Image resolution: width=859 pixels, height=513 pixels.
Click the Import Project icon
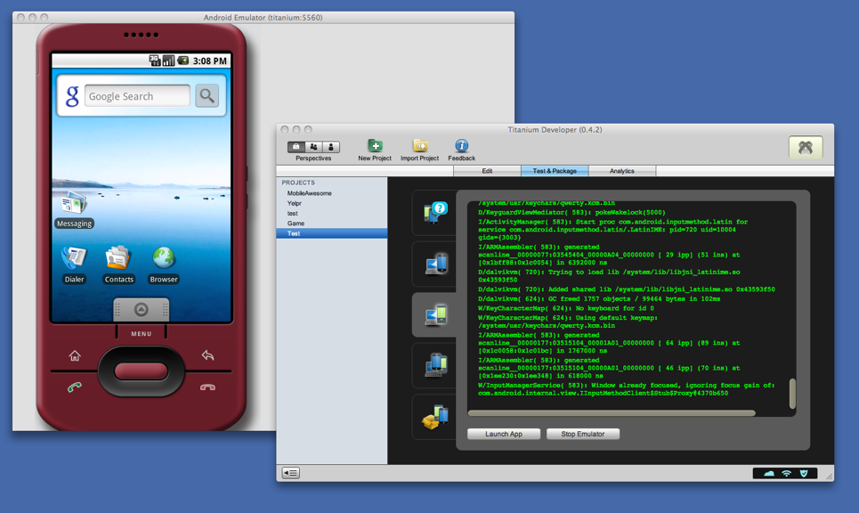click(x=419, y=146)
